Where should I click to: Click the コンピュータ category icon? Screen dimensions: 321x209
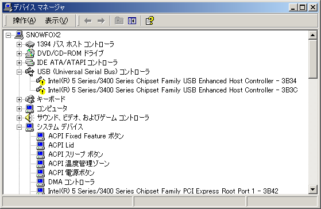click(x=30, y=109)
